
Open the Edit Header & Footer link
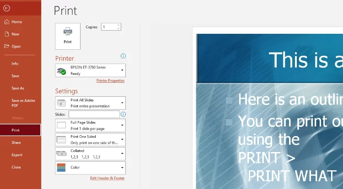click(107, 178)
